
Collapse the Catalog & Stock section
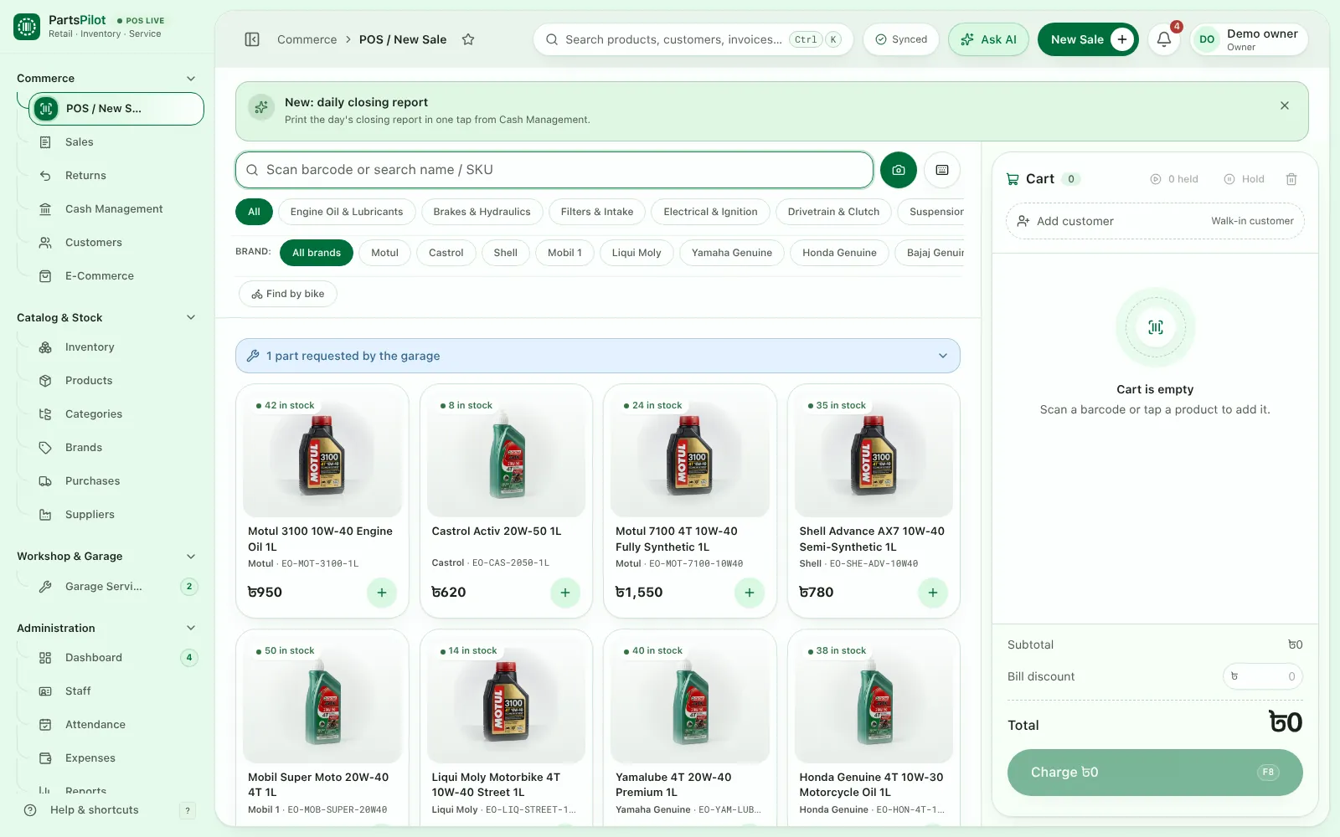191,318
